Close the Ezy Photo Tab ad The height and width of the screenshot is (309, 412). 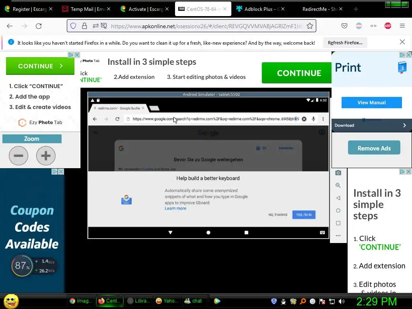tap(77, 55)
